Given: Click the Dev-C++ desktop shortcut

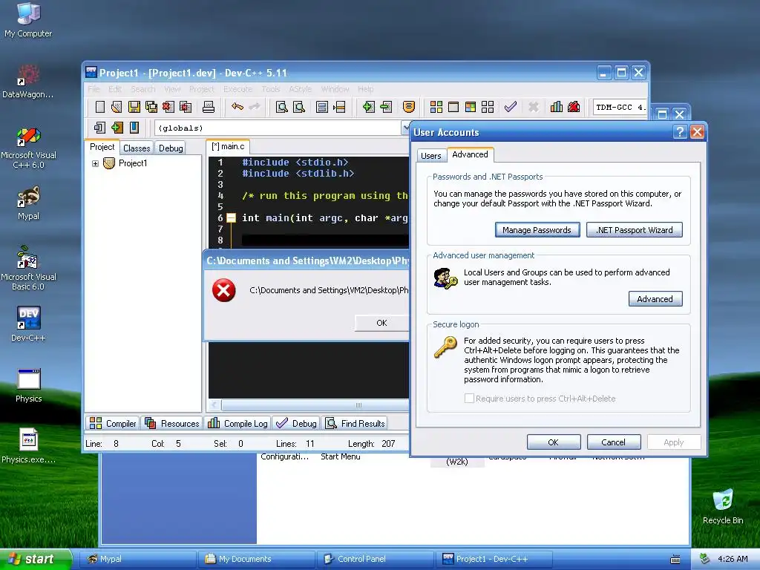Looking at the screenshot, I should (28, 324).
